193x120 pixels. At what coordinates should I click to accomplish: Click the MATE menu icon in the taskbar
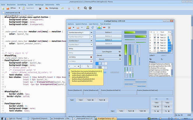2,119
